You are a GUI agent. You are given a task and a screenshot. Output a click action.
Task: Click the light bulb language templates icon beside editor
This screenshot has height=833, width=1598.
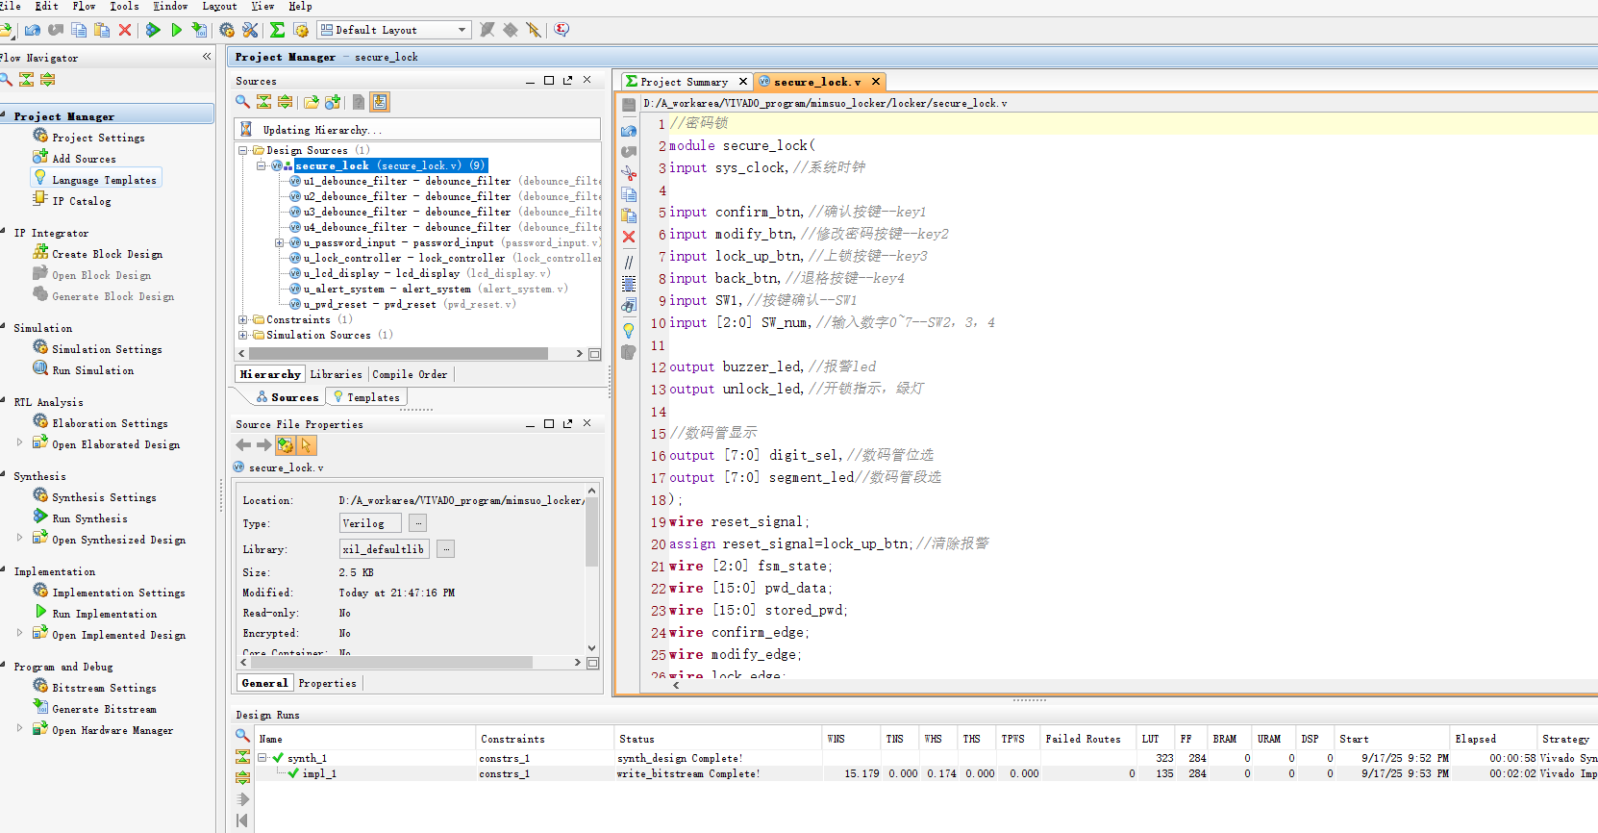coord(629,330)
